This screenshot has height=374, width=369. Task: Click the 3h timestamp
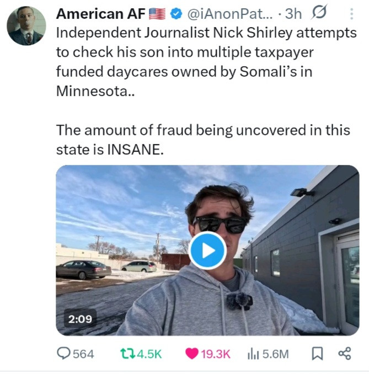coord(294,13)
